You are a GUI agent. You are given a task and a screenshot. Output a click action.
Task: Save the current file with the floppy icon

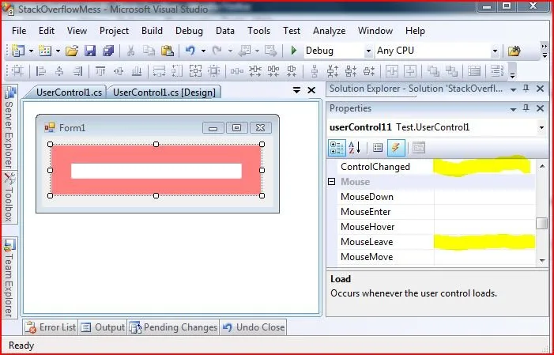click(x=90, y=51)
